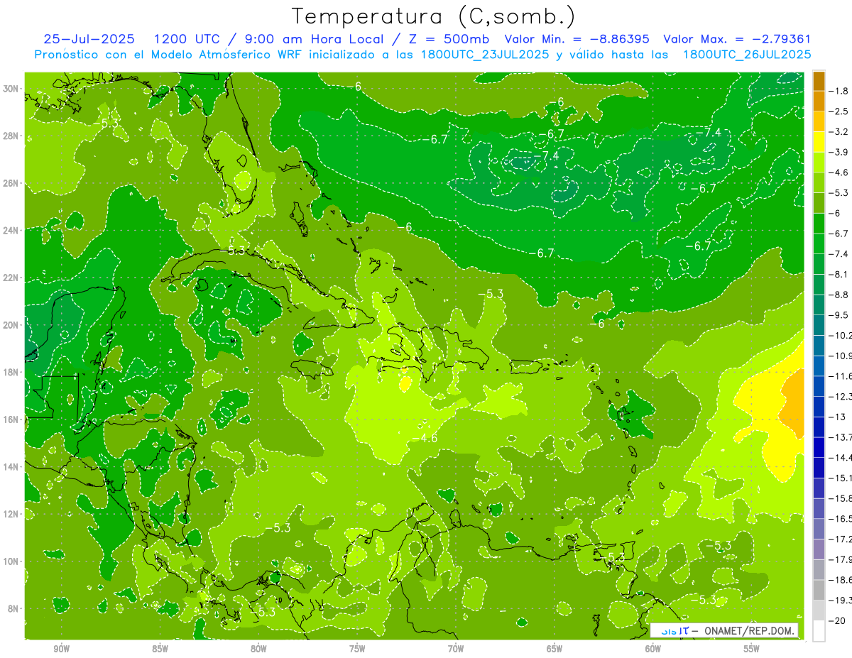
Task: Click the "-15.8" colorbar tick label
Action: [841, 498]
